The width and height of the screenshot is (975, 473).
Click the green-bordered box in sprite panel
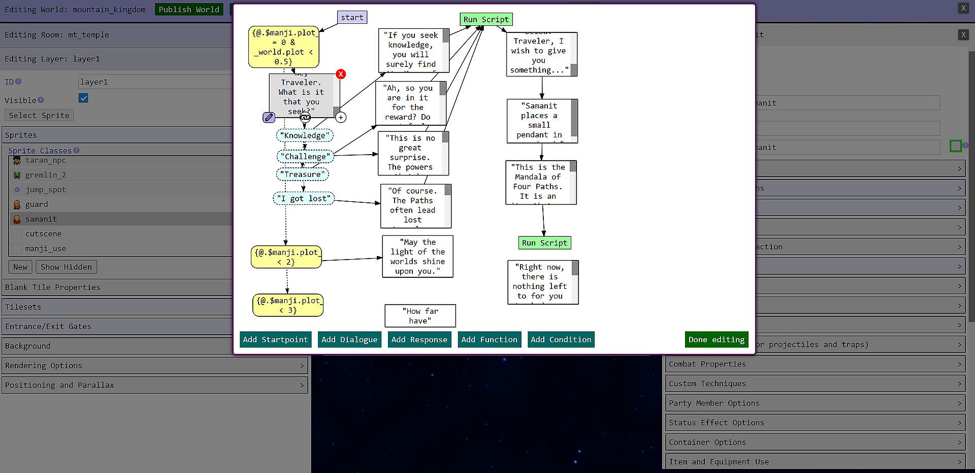[956, 147]
